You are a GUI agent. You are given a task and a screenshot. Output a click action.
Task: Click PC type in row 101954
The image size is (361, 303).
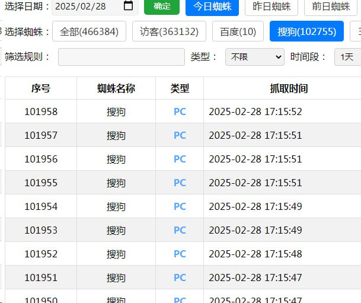coord(180,206)
